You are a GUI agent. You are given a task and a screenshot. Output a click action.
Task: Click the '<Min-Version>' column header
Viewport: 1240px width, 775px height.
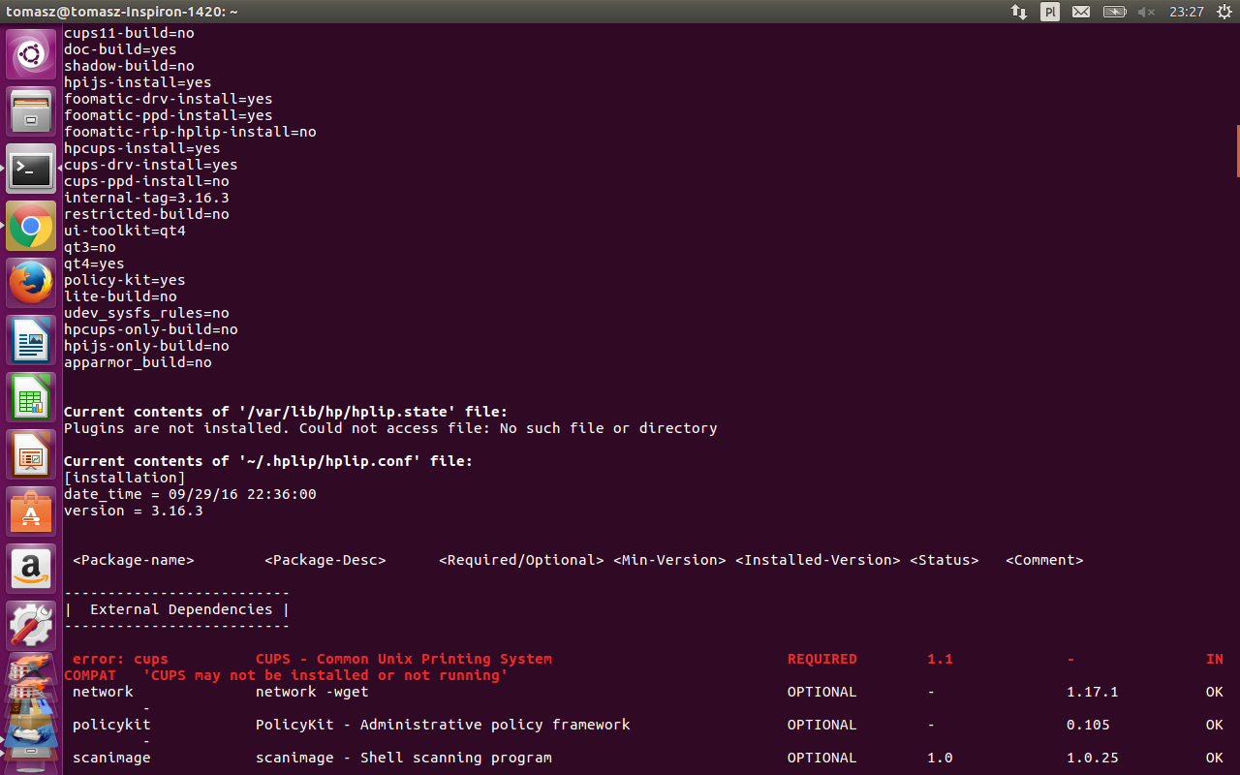(x=669, y=560)
